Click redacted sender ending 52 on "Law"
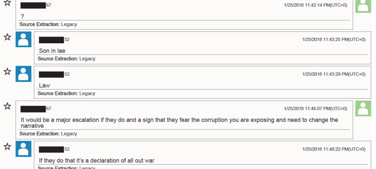Viewport: 376px width, 169px height. (x=54, y=74)
